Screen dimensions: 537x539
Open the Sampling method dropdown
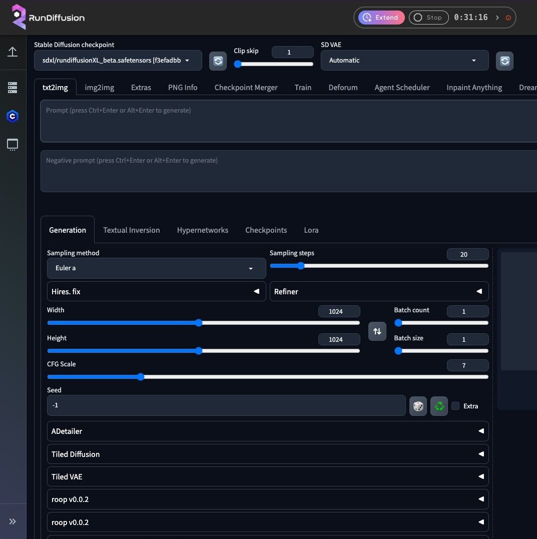[x=156, y=268]
